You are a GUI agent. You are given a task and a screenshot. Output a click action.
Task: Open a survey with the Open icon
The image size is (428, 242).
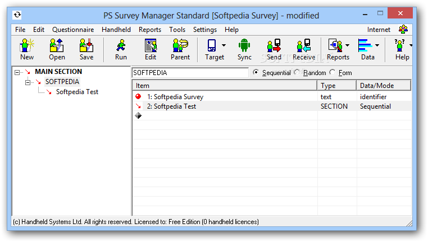pyautogui.click(x=57, y=49)
